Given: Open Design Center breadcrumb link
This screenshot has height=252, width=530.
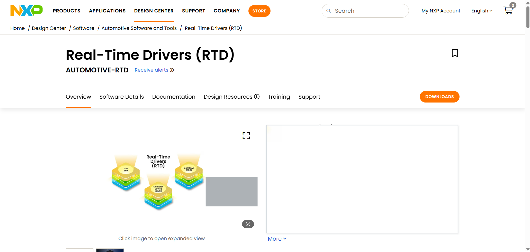Looking at the screenshot, I should (x=49, y=28).
